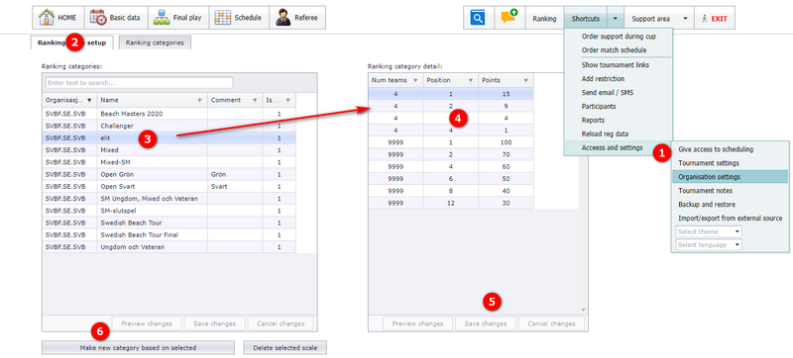Select the Swedish Beach Tour Final row
Screen dimensions: 793x358
[x=169, y=235]
